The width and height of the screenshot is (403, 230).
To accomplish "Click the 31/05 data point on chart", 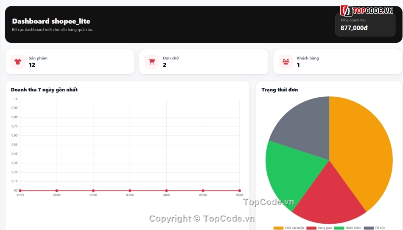I will [x=20, y=191].
